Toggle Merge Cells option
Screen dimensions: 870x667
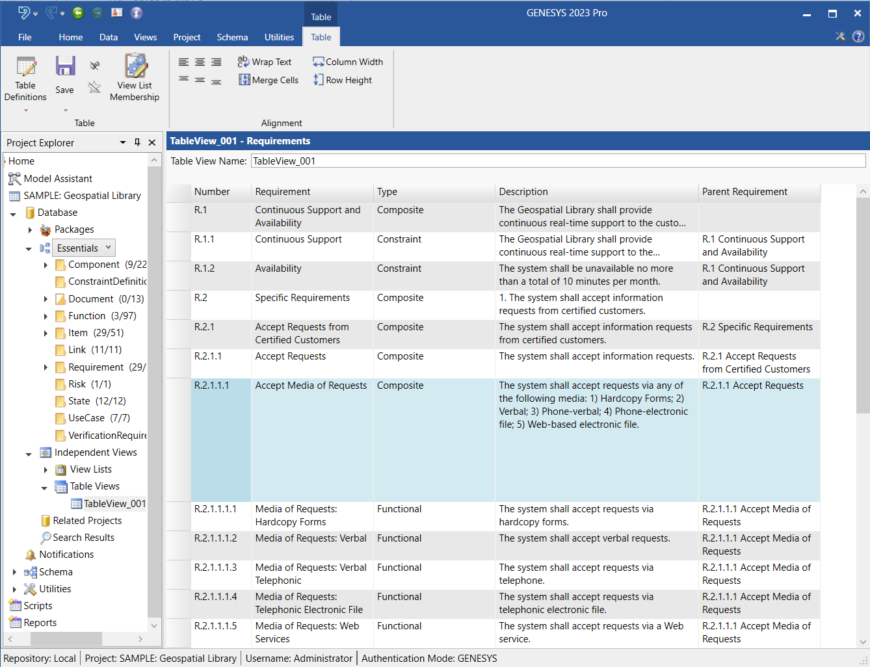point(269,80)
